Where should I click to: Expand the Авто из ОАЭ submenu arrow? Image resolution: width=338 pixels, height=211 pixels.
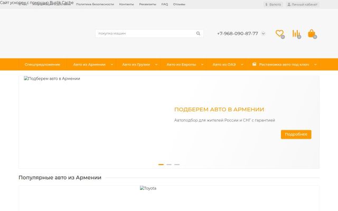(x=242, y=64)
